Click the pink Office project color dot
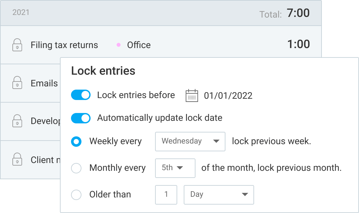Image resolution: width=359 pixels, height=213 pixels. point(119,45)
